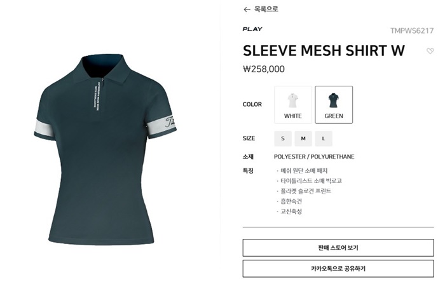Click the SLEEVE MESH SHIRT W title
This screenshot has height=284, width=445.
pos(324,51)
